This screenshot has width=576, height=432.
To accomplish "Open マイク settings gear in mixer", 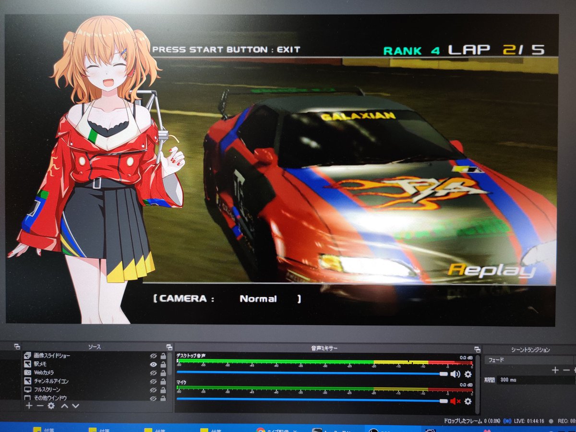I will pyautogui.click(x=468, y=401).
